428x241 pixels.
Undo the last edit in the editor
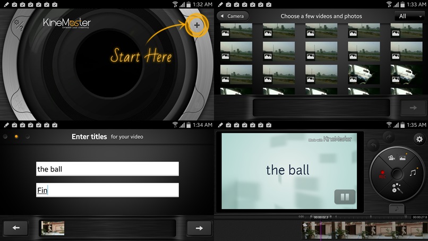(x=373, y=145)
